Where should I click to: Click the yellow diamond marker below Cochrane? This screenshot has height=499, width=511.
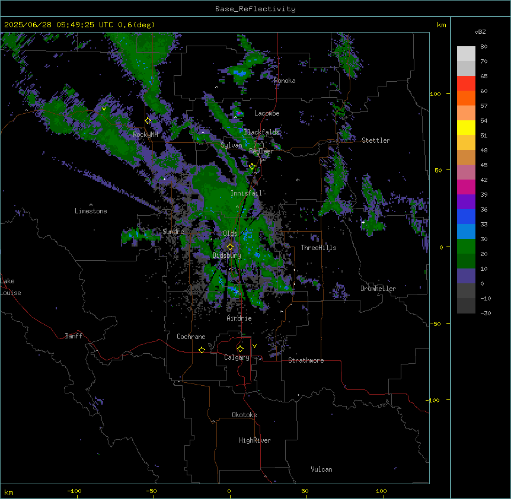(202, 350)
